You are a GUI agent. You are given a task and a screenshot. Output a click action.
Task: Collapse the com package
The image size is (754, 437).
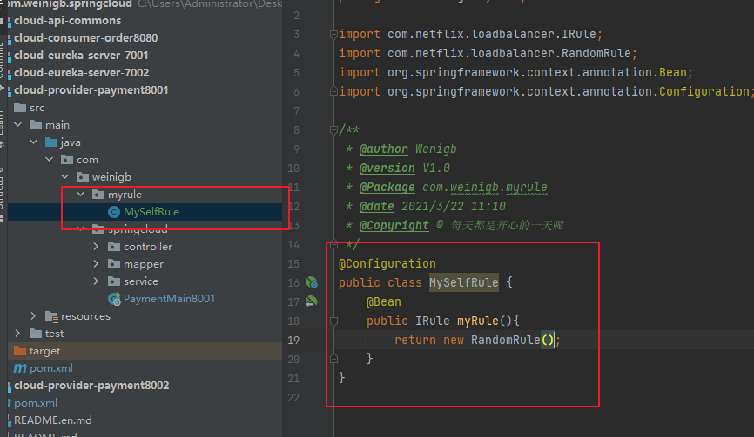pos(50,159)
